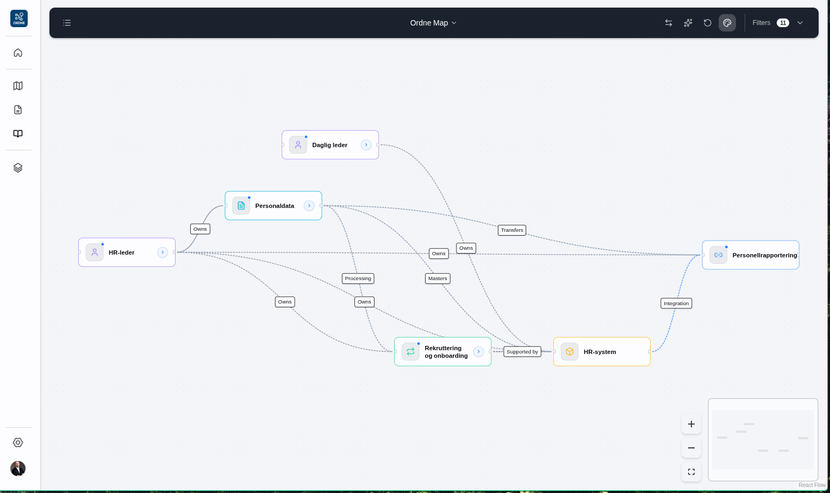Select the Personaldata node title

tap(274, 206)
